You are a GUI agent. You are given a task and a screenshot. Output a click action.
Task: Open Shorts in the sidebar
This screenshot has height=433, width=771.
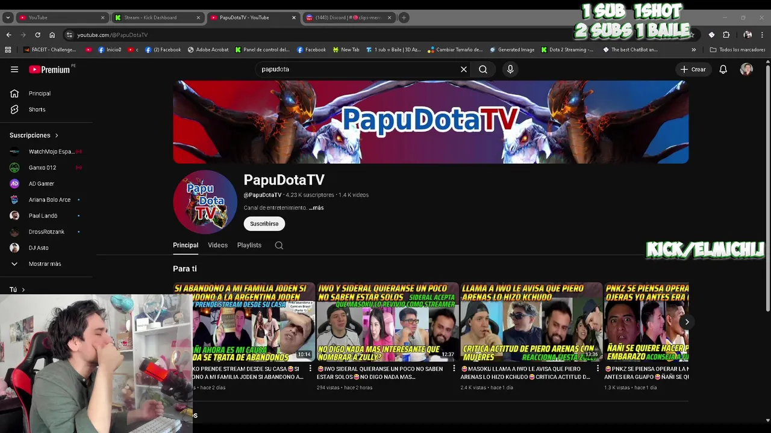pyautogui.click(x=37, y=109)
